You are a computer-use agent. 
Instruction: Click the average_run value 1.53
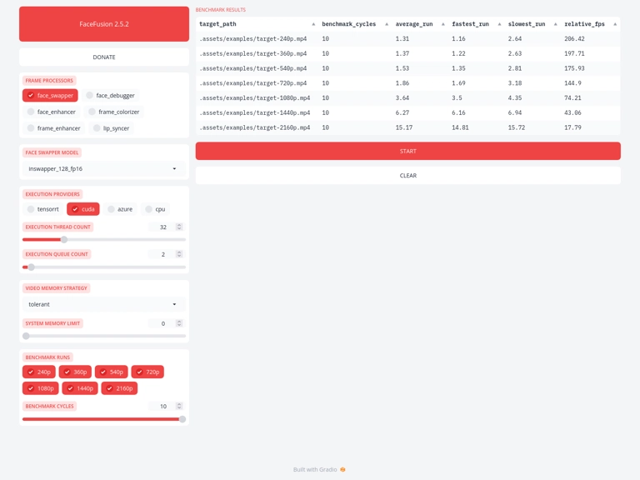point(402,68)
